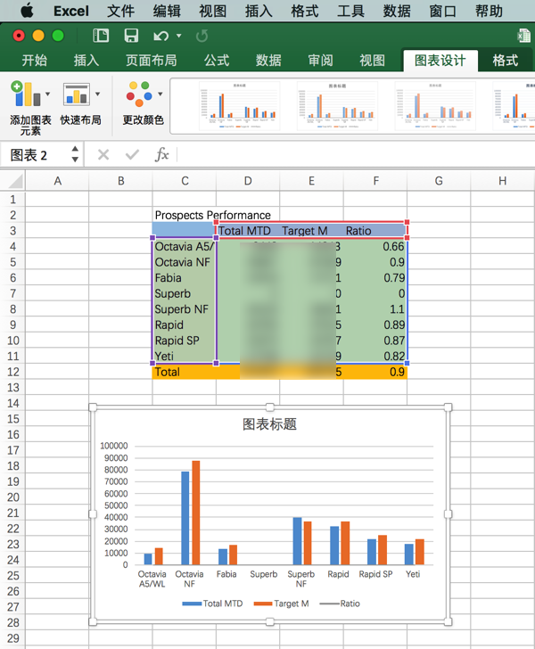Select the 图表设计 ribbon tab
Image resolution: width=535 pixels, height=649 pixels.
click(440, 61)
